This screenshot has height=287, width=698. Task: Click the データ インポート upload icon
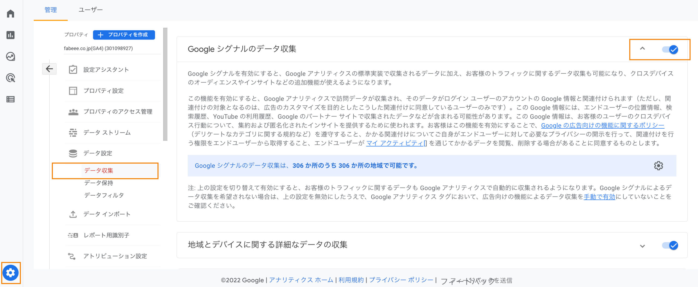pos(73,214)
